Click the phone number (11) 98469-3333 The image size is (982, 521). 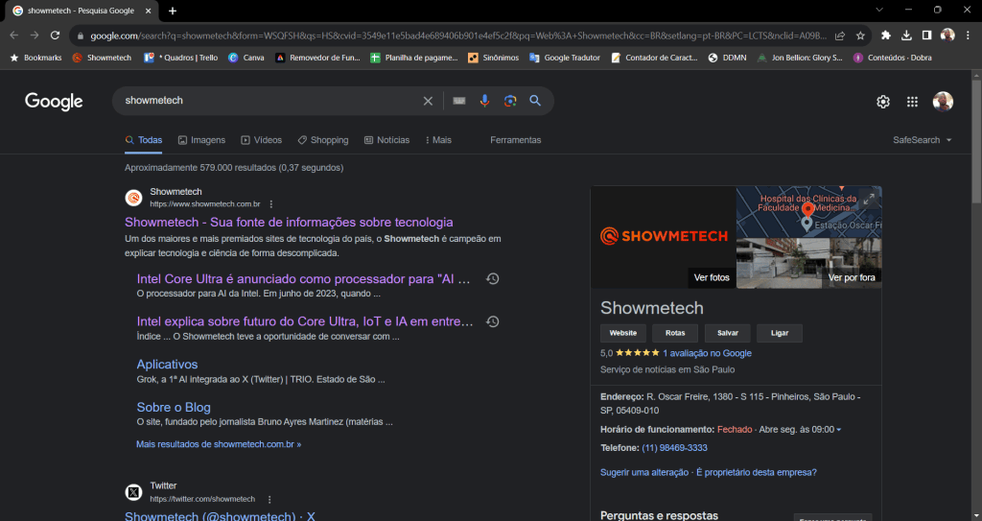674,448
